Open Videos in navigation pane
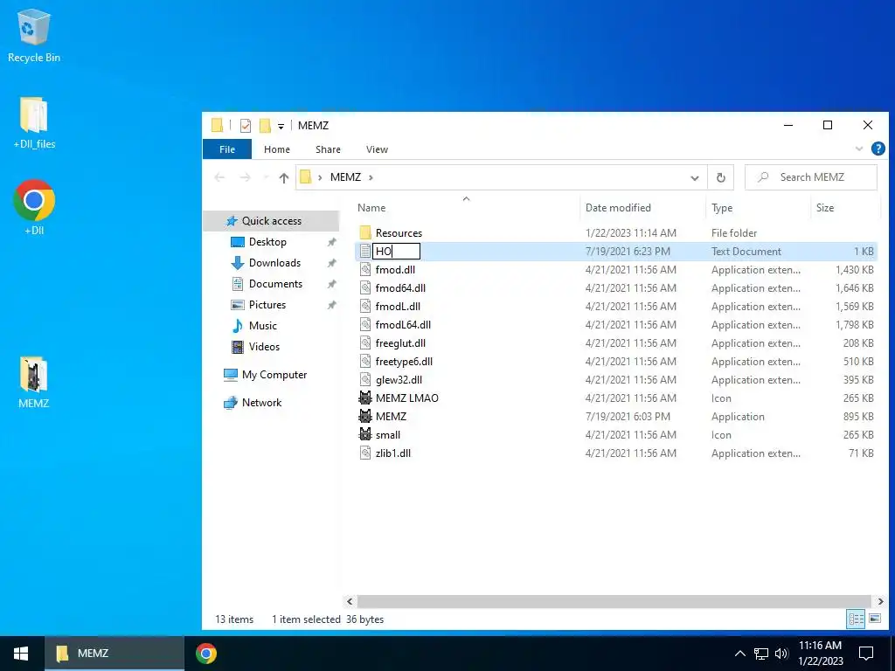895x671 pixels. pyautogui.click(x=264, y=346)
